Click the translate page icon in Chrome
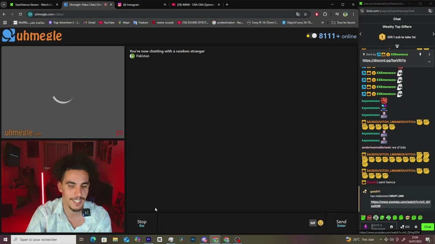 tap(298, 14)
